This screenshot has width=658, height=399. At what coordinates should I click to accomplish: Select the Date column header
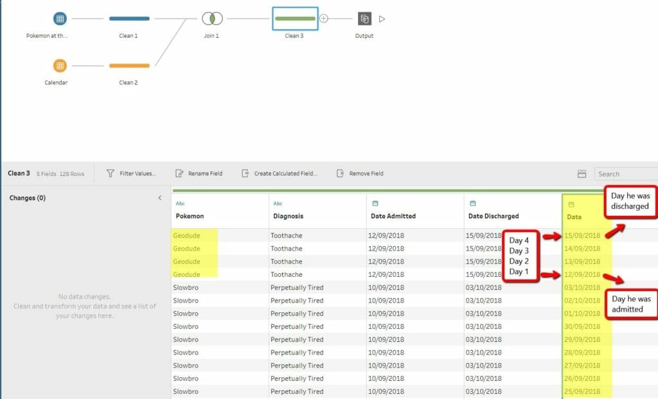point(574,217)
